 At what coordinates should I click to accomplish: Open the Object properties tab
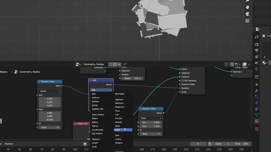257,84
